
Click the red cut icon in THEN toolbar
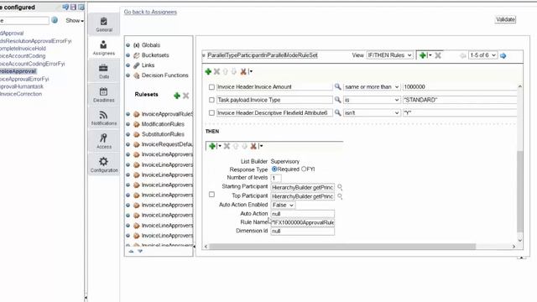(253, 146)
